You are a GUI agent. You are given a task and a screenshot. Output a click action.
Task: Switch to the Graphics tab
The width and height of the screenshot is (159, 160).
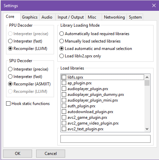click(x=30, y=17)
